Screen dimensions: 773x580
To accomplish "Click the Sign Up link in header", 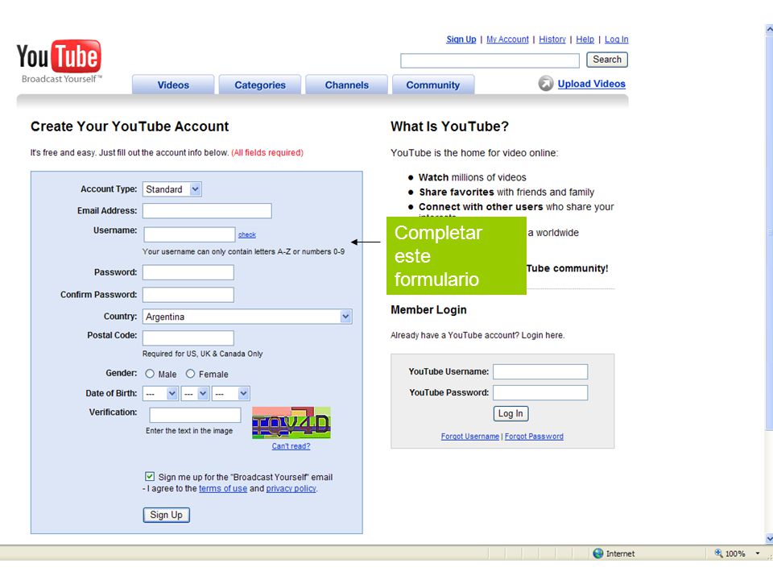I will coord(461,39).
